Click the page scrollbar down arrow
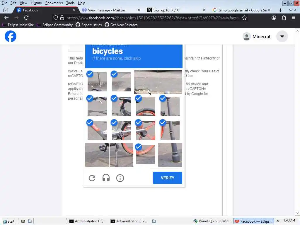The width and height of the screenshot is (300, 225). [297, 213]
